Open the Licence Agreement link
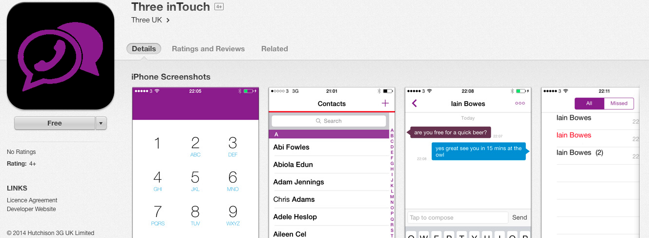 coord(32,200)
